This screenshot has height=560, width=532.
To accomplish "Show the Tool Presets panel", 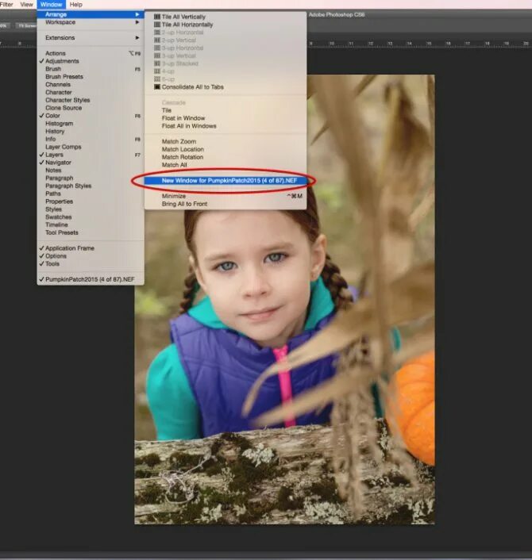I will coord(91,232).
